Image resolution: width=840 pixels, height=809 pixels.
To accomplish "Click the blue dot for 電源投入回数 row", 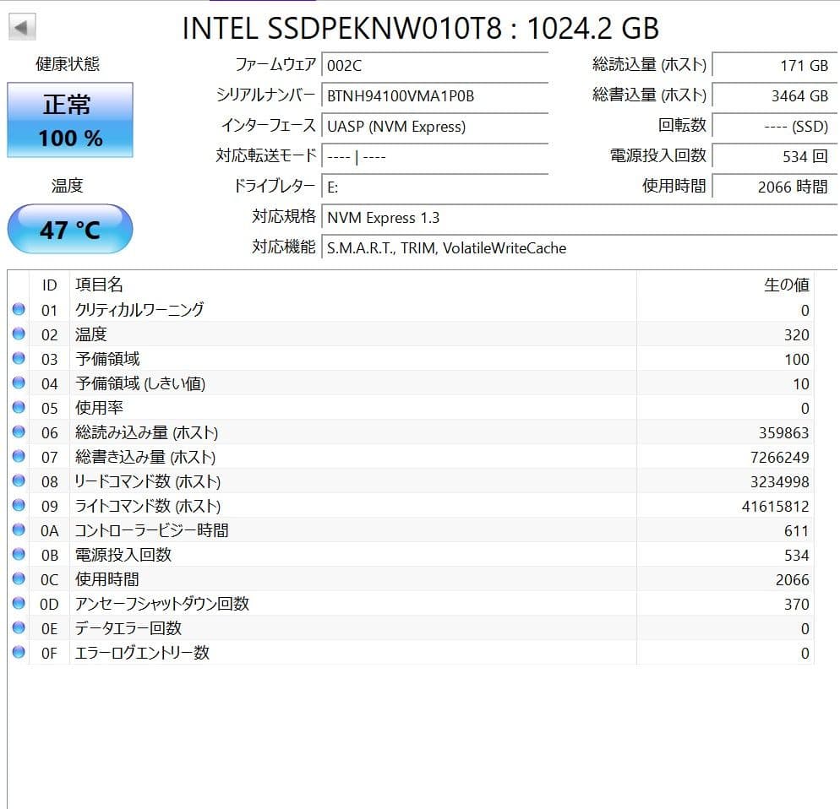I will [x=18, y=555].
